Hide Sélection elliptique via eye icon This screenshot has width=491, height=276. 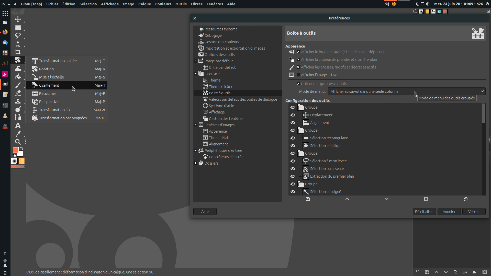[x=293, y=146]
